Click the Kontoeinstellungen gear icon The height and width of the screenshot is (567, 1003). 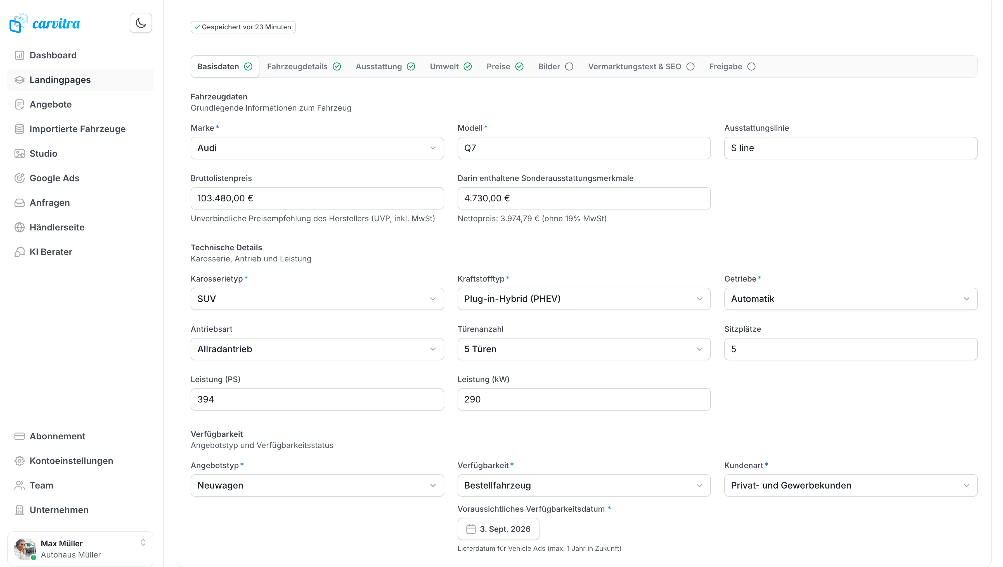point(20,461)
